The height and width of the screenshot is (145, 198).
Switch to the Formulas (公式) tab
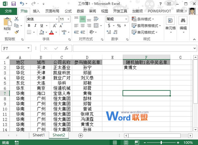click(x=68, y=11)
